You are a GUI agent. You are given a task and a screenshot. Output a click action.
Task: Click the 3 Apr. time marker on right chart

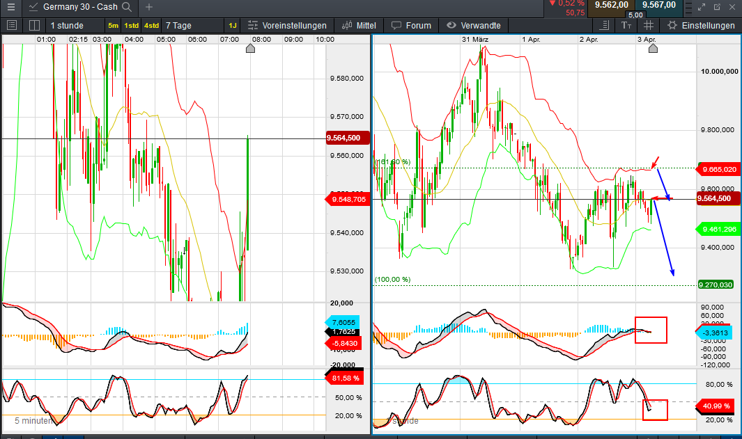653,48
